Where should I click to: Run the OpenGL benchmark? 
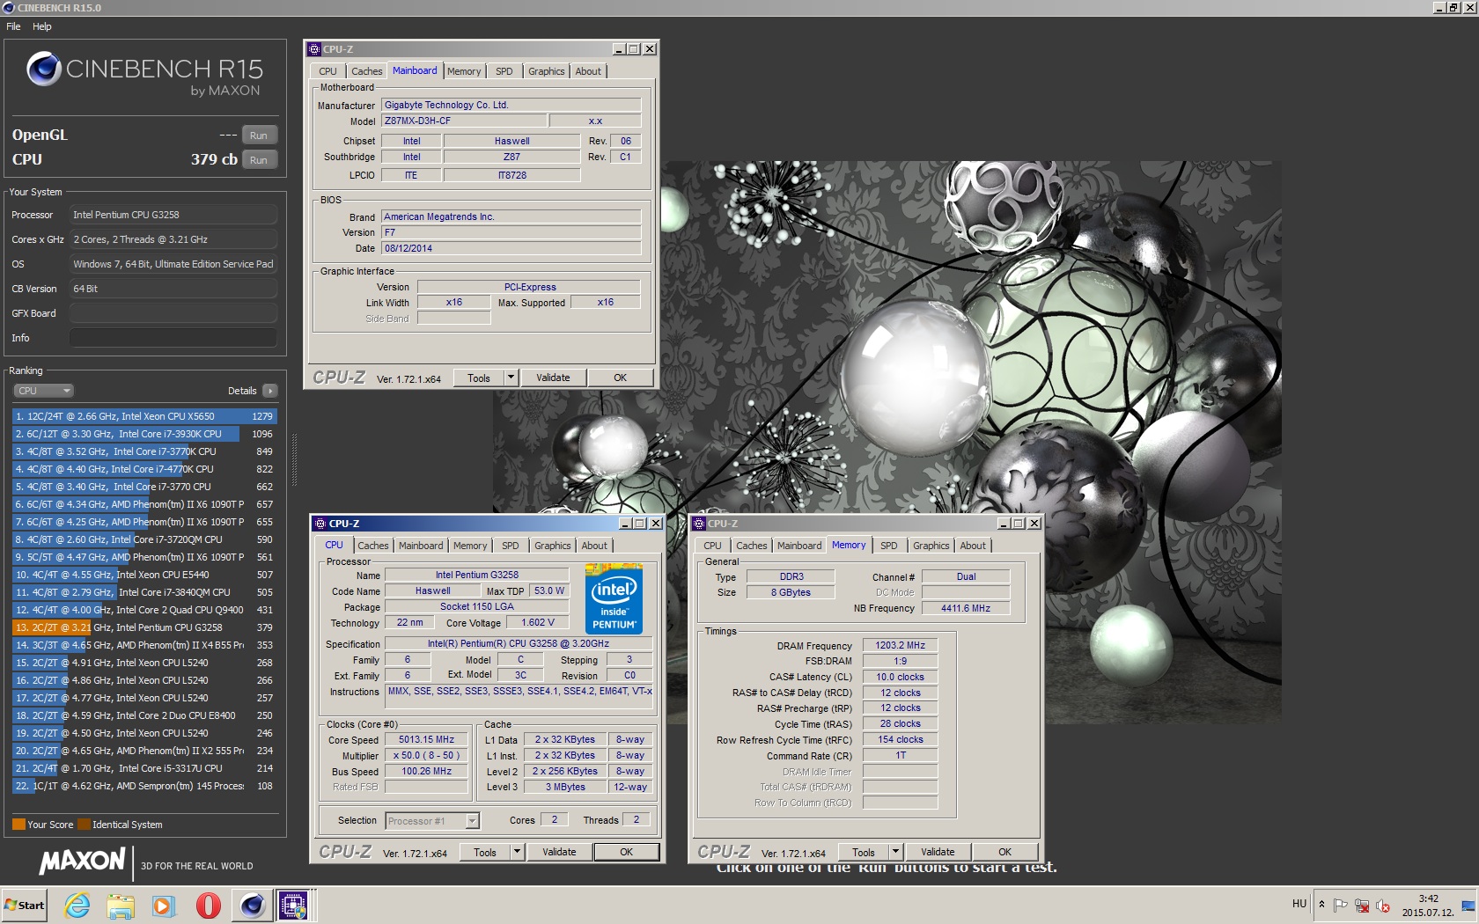[259, 136]
